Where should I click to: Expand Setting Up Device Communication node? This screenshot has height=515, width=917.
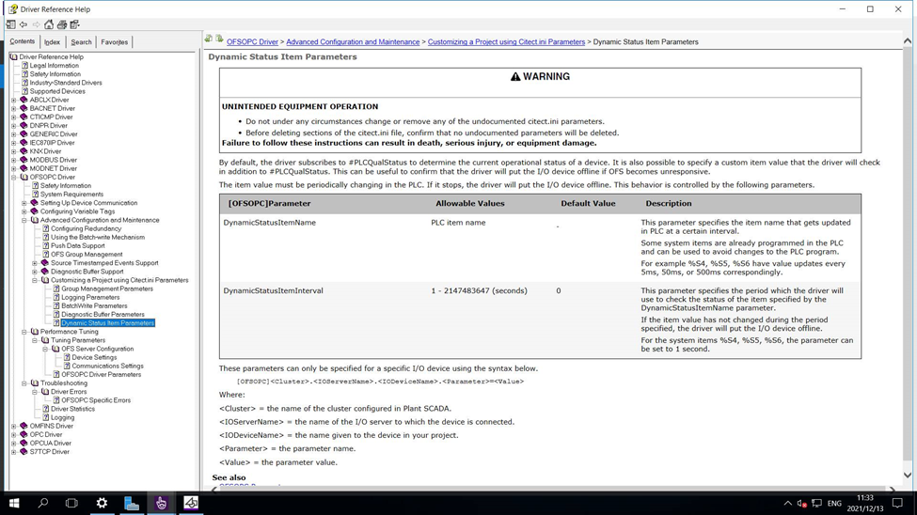click(24, 203)
